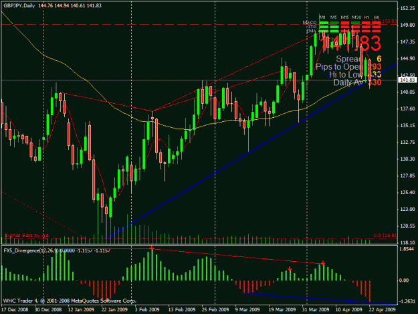
Task: Click the 132.75 price axis label
Action: click(x=407, y=142)
